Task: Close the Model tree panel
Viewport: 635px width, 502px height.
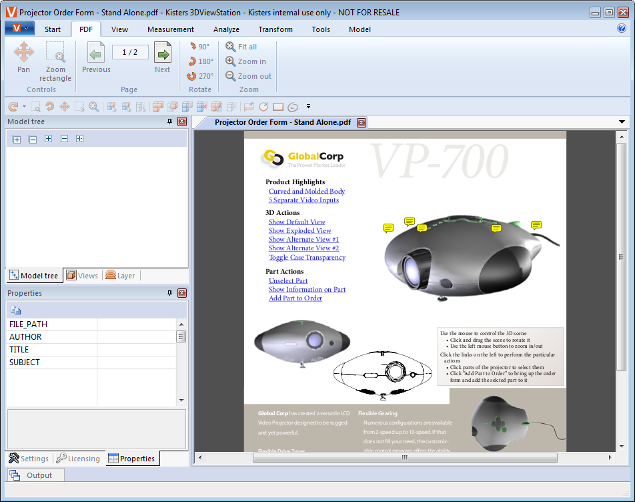Action: coord(182,121)
